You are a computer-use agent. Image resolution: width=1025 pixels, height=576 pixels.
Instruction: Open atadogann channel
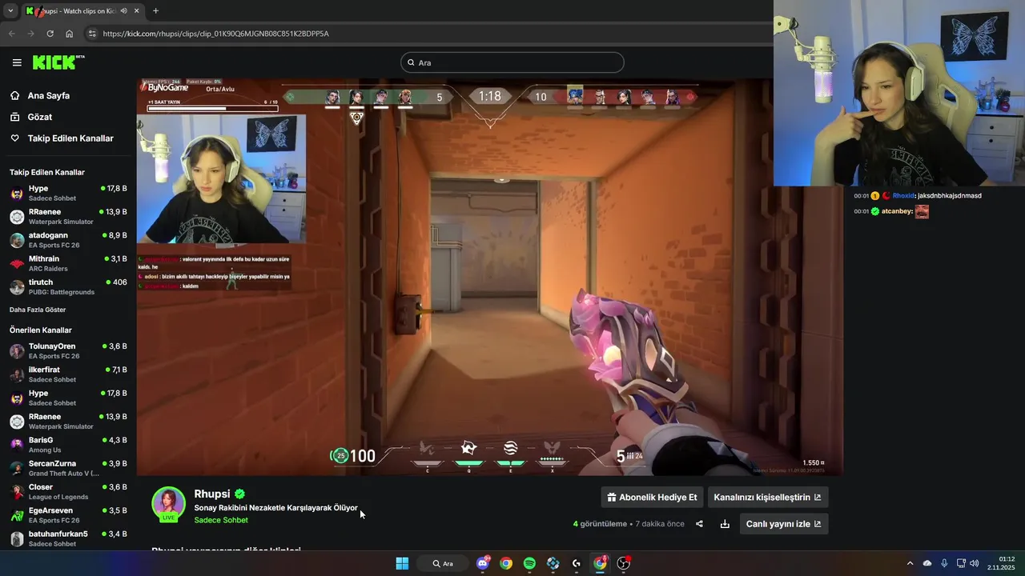click(68, 240)
